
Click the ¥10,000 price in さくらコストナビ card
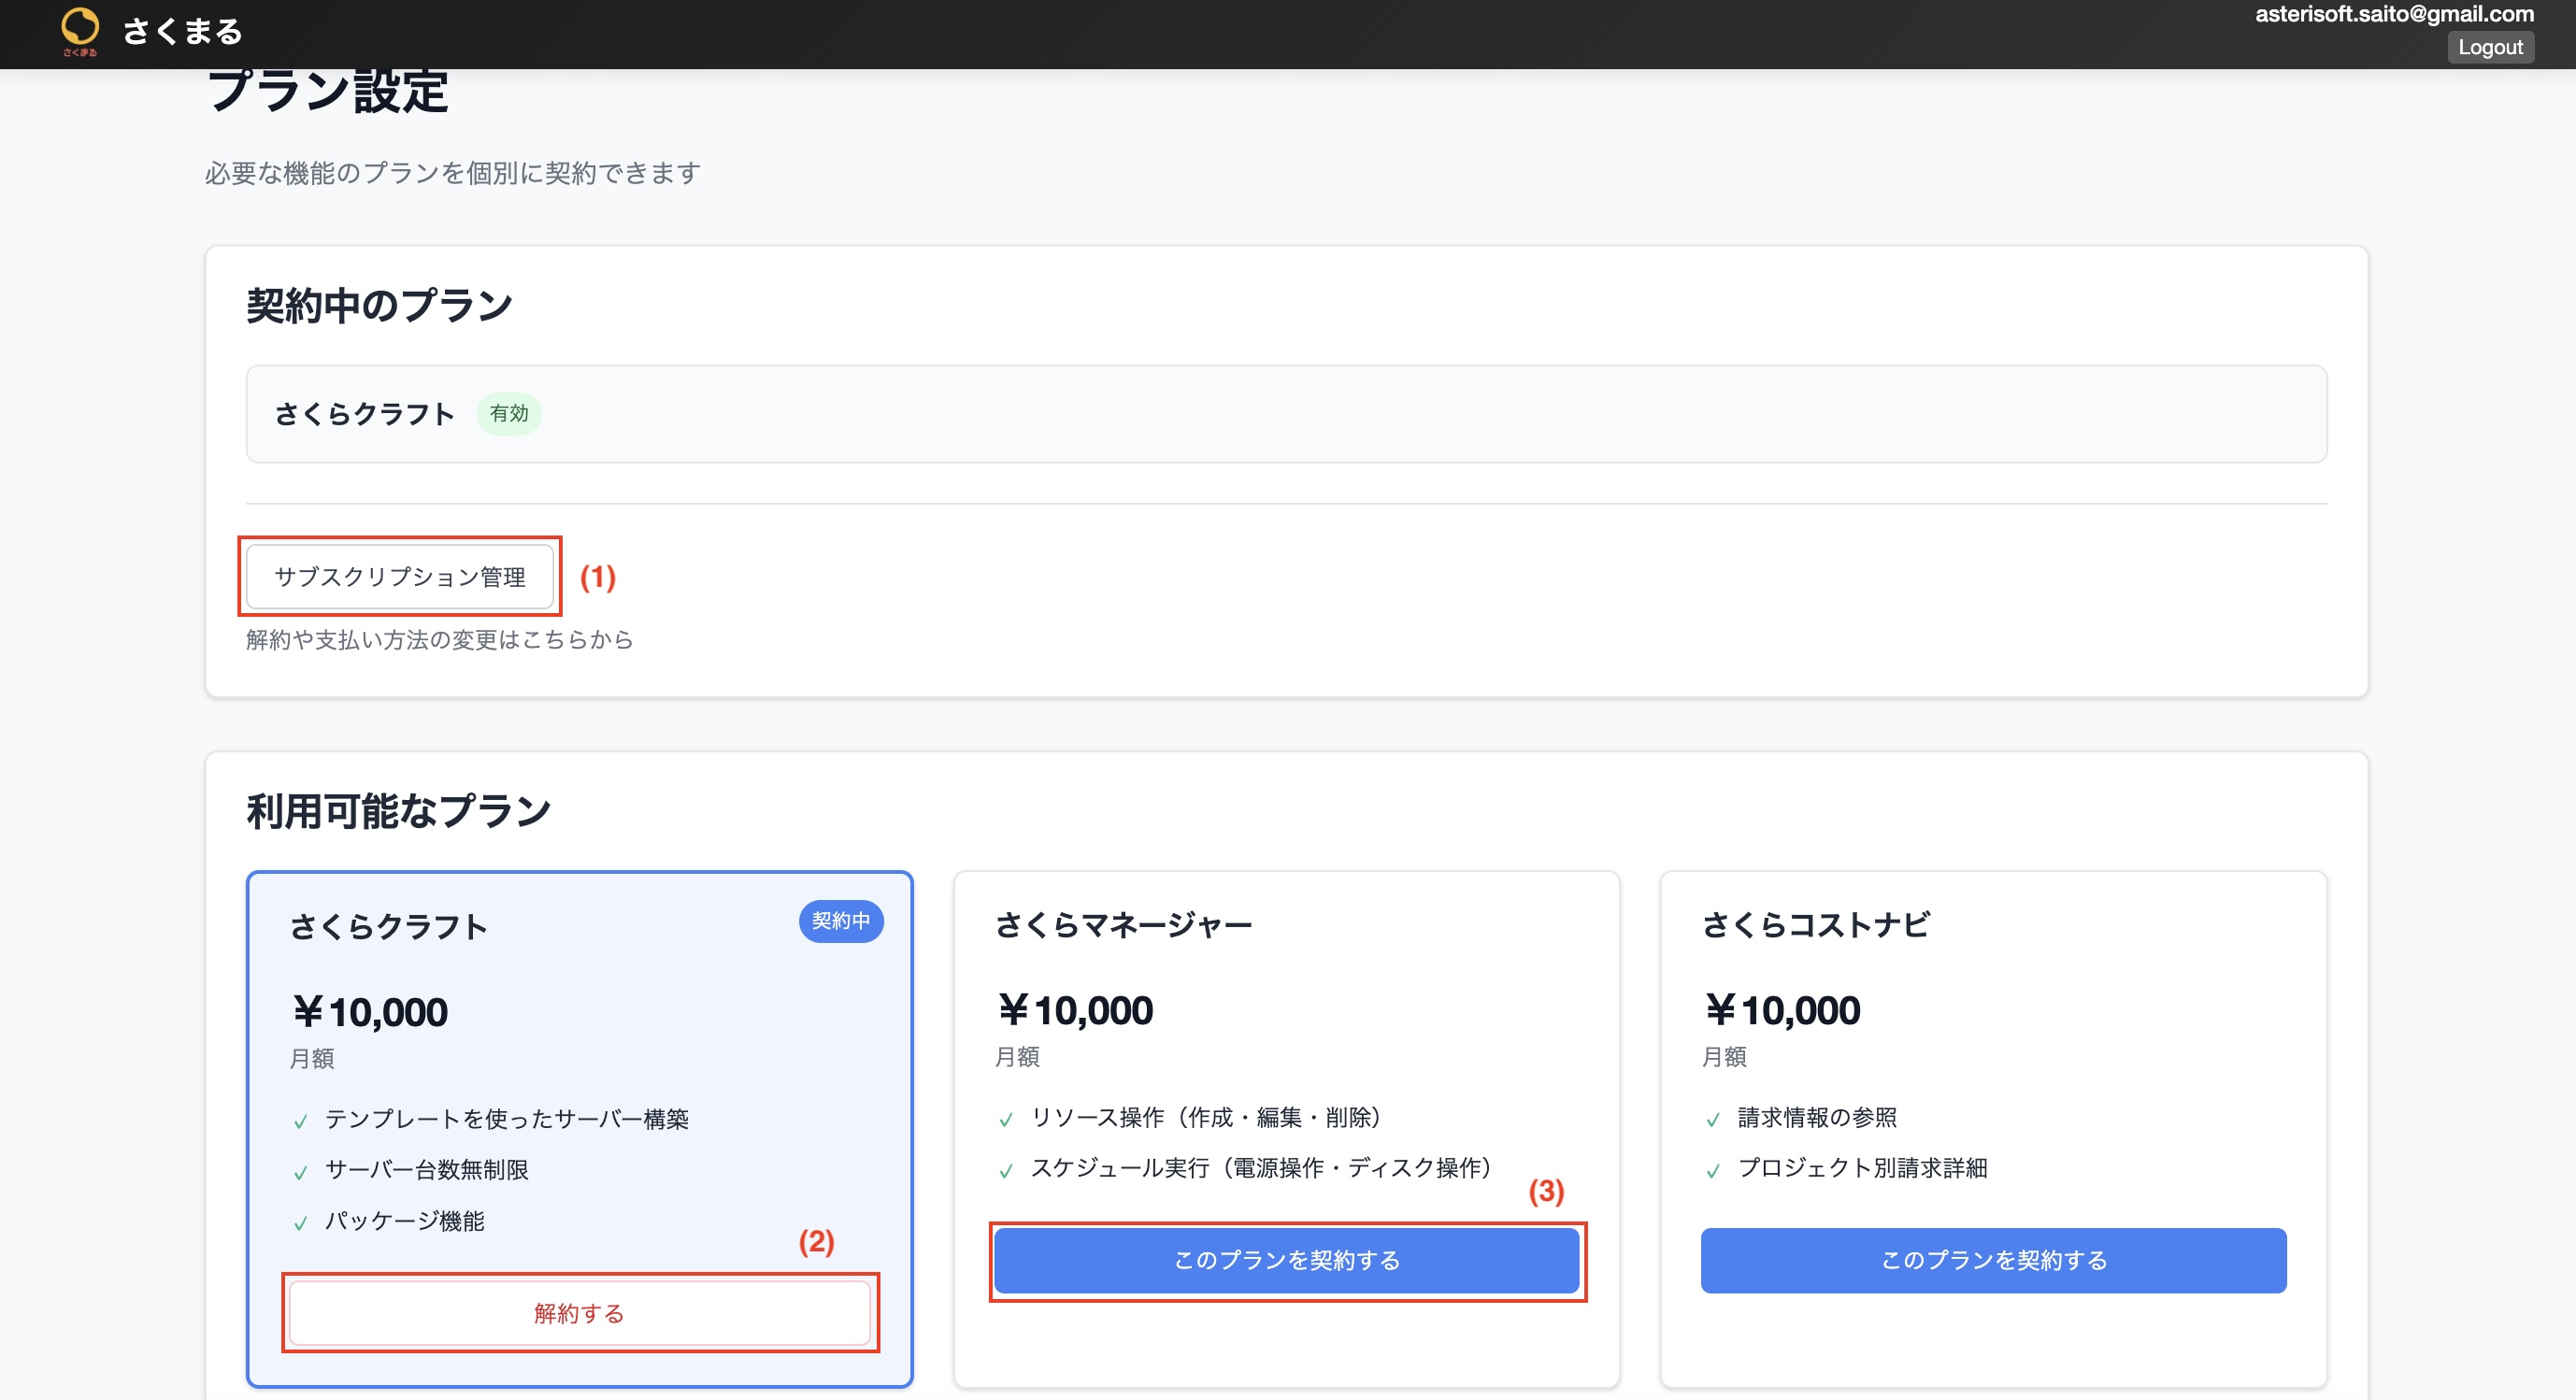[x=1782, y=1010]
